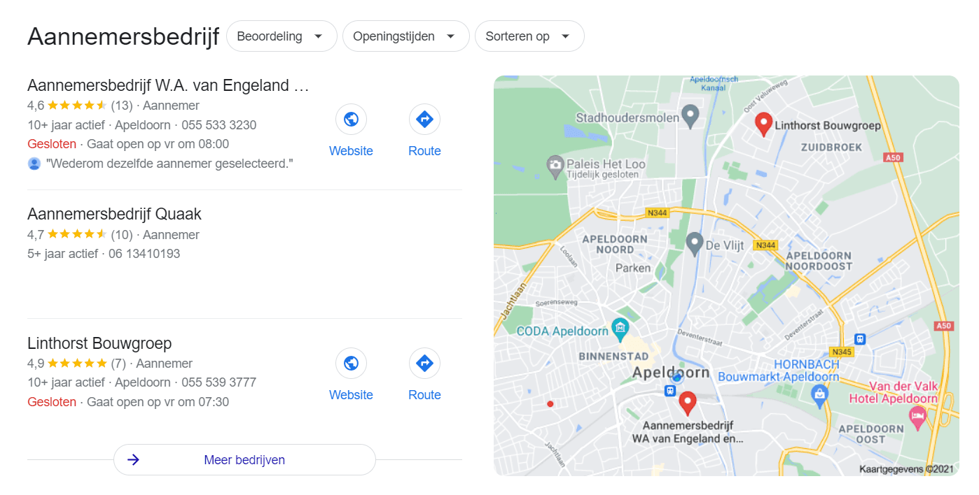Open the Sorteren op dropdown
The height and width of the screenshot is (495, 979).
pos(529,36)
